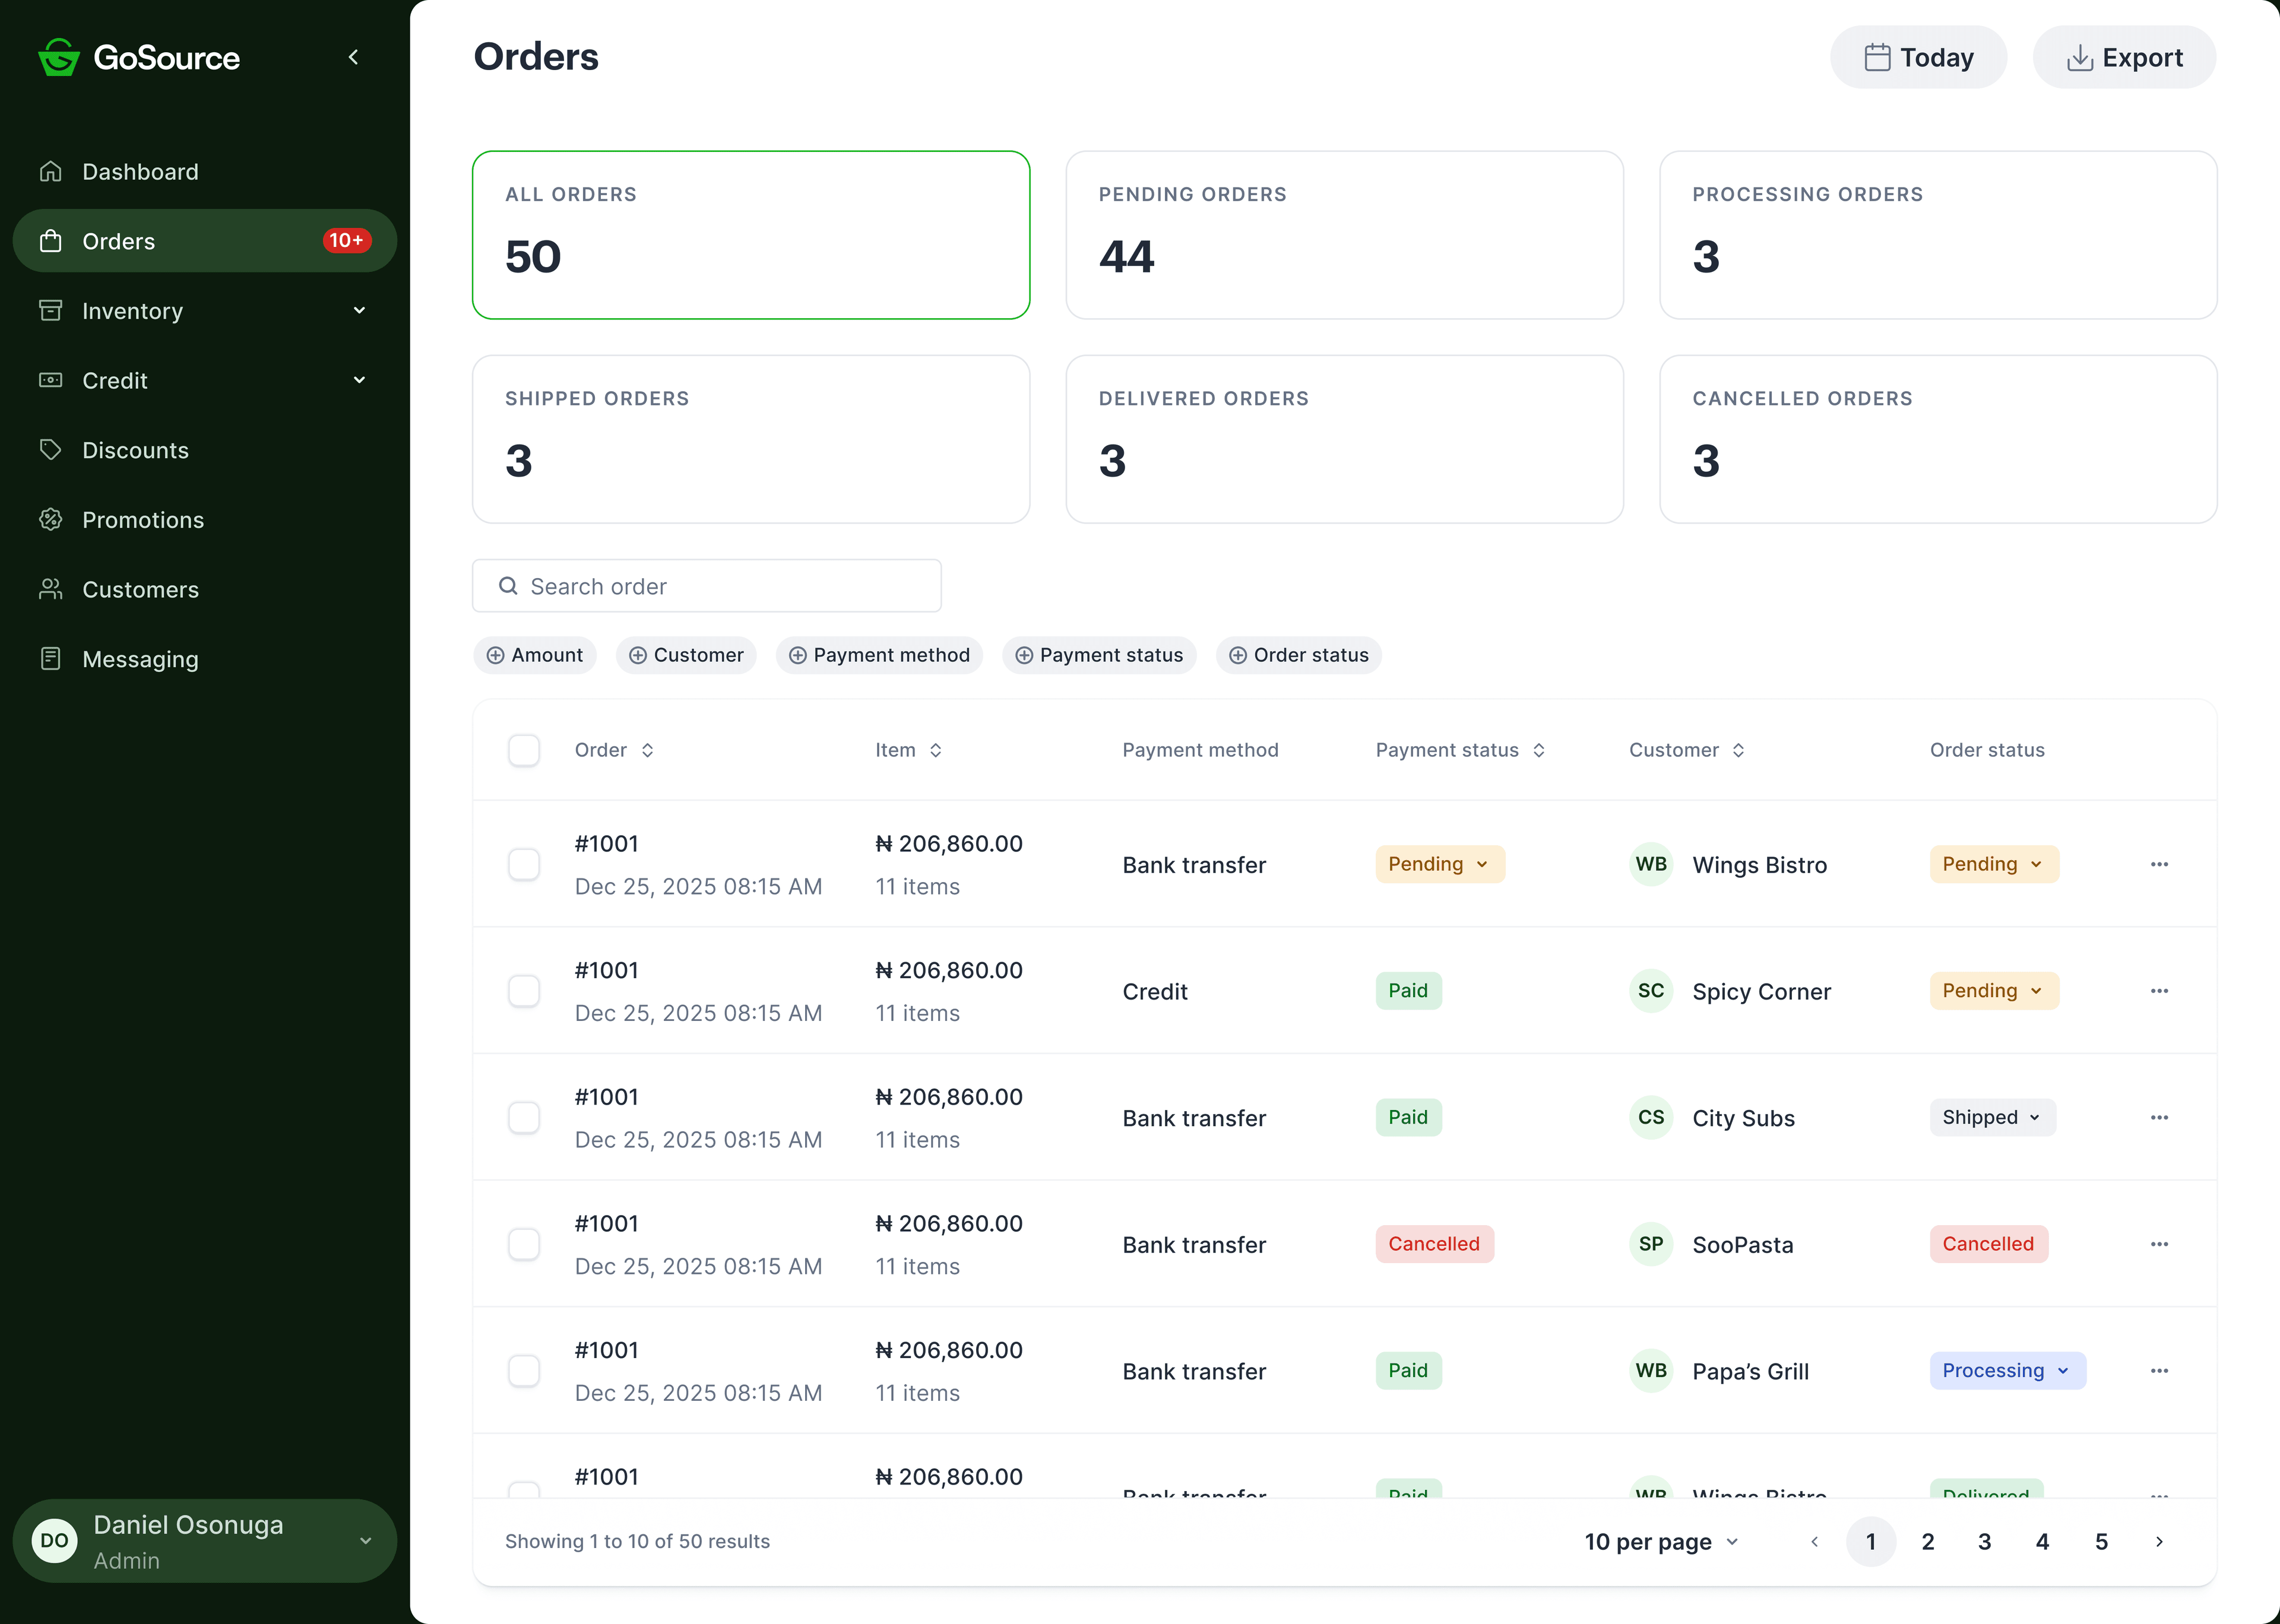Screen dimensions: 2280x1624
Task: Click the Today date button
Action: (x=1918, y=57)
